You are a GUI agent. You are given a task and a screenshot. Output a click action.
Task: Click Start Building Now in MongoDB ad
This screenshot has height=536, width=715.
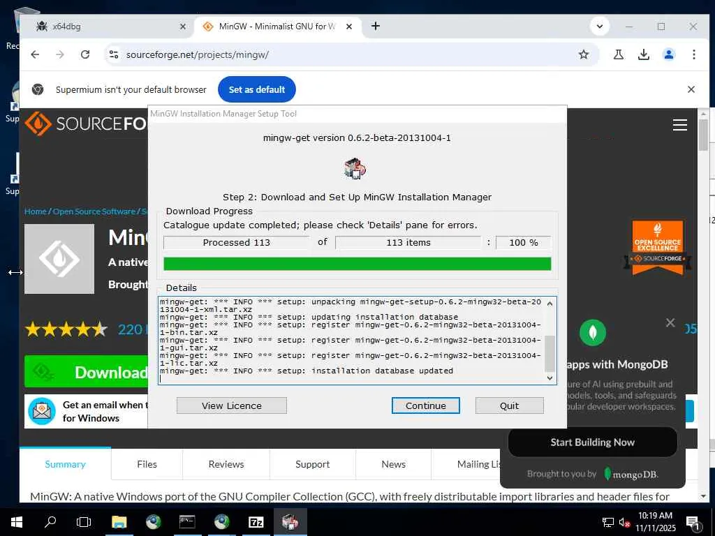tap(592, 442)
